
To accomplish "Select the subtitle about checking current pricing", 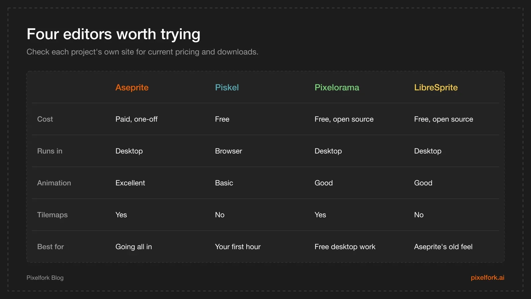I will pyautogui.click(x=142, y=52).
